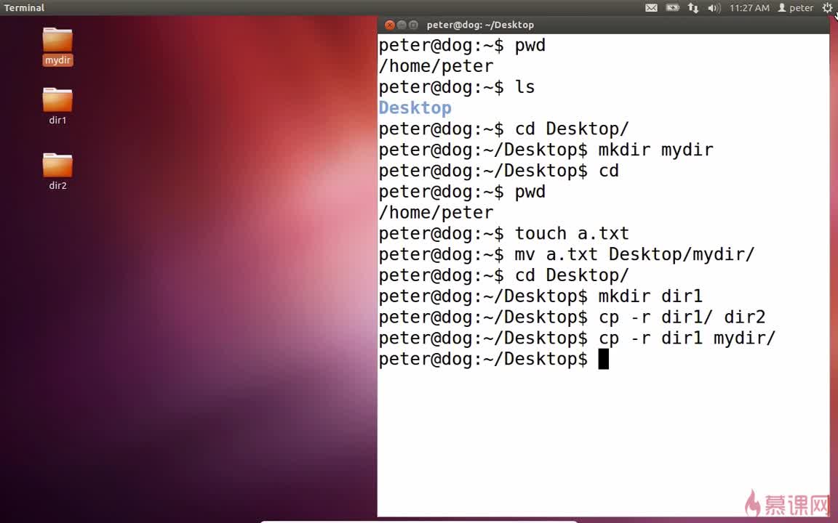Screen dimensions: 838x523
Task: Open the network connections indicator
Action: [693, 7]
